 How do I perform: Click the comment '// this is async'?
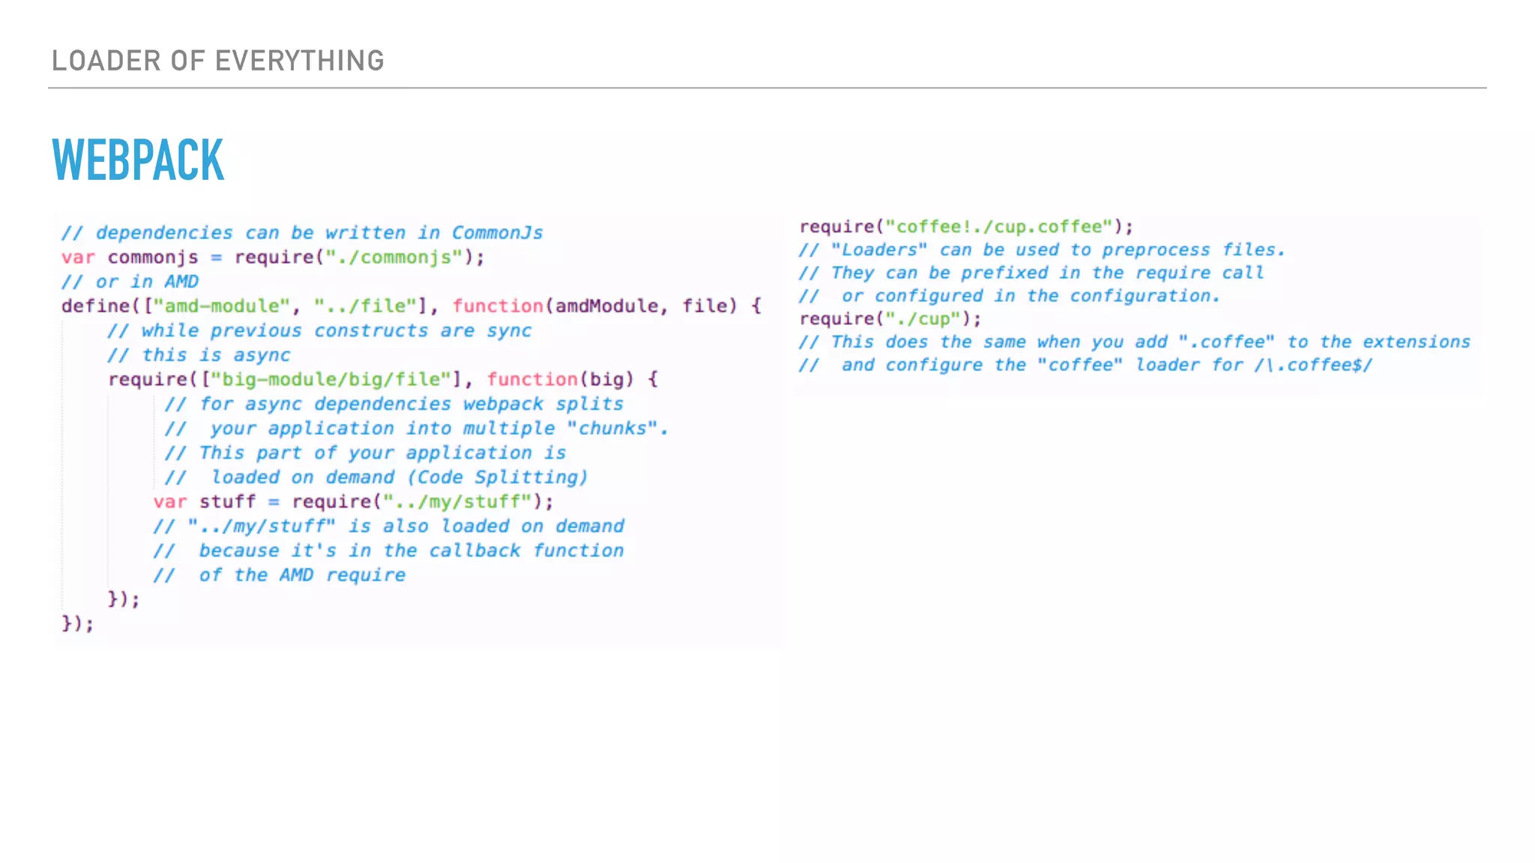click(x=199, y=355)
